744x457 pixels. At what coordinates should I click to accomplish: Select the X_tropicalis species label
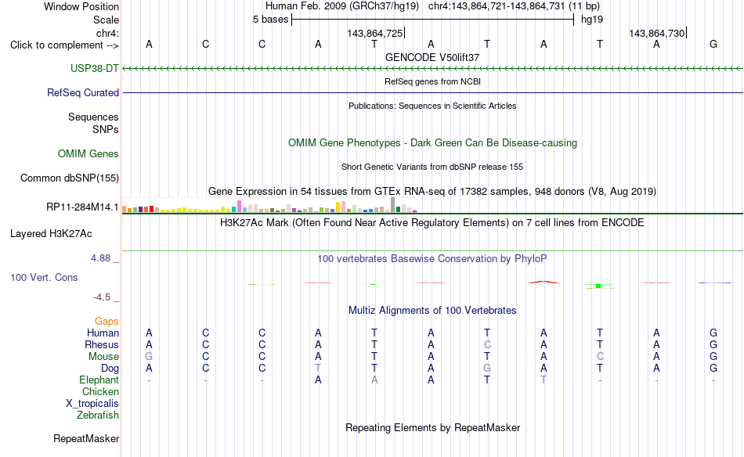[92, 403]
